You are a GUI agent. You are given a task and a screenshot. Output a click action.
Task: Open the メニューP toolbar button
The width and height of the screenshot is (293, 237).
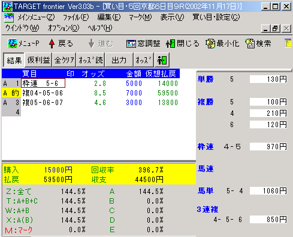23,44
